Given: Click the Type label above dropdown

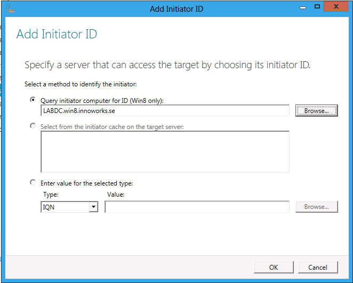Looking at the screenshot, I should [x=51, y=195].
